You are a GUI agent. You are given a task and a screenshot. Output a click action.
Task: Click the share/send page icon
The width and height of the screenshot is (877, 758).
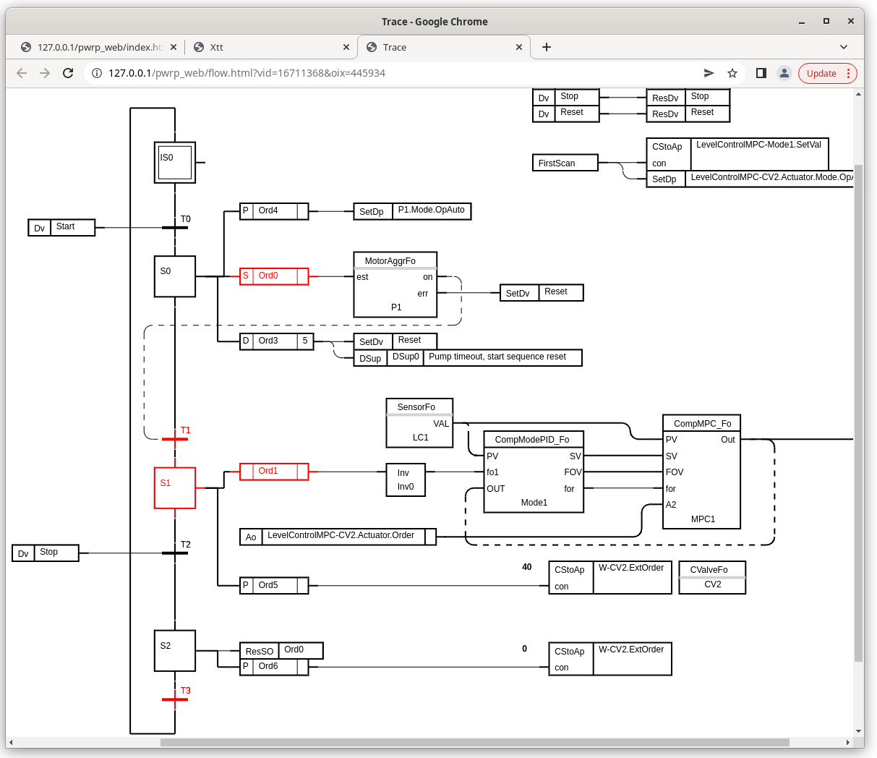[709, 73]
